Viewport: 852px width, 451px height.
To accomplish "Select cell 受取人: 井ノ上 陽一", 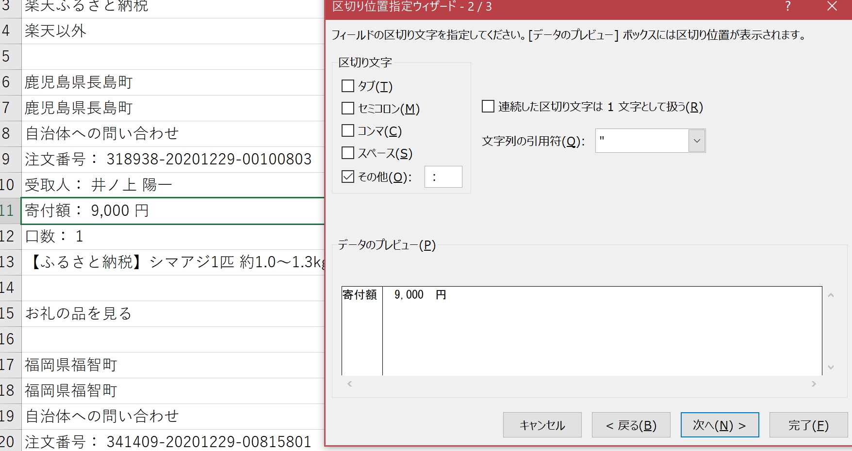I will tap(173, 185).
